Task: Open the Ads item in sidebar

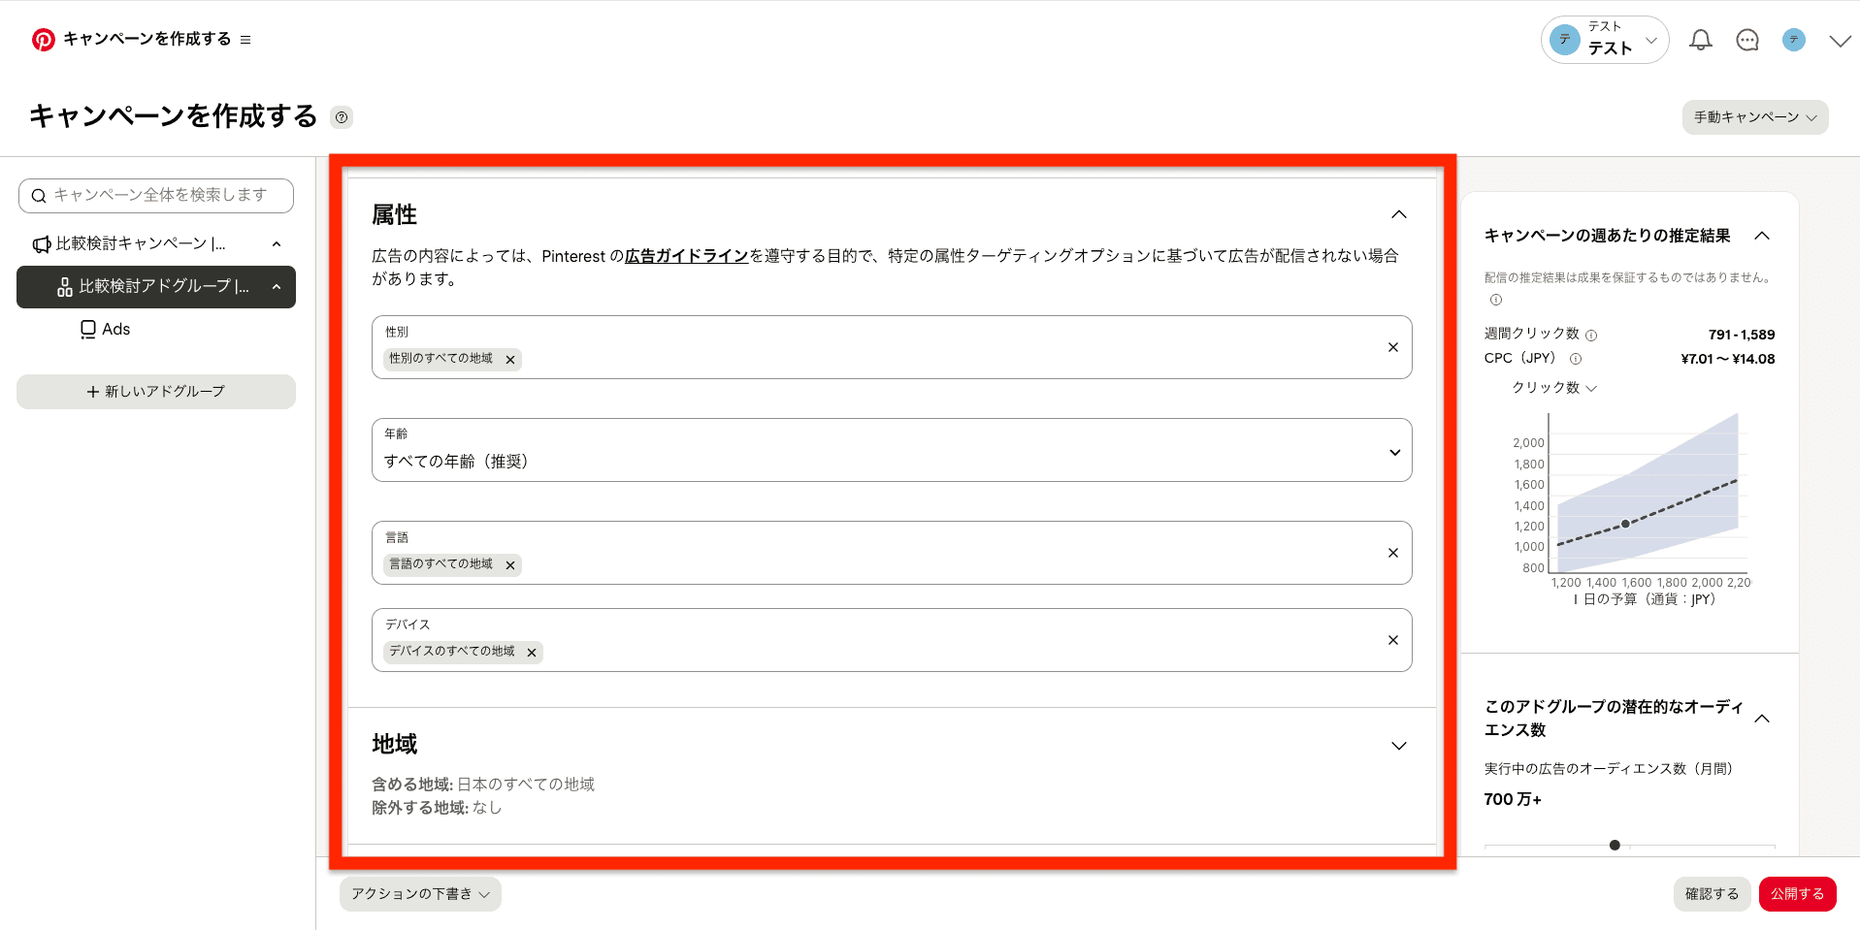Action: tap(116, 330)
